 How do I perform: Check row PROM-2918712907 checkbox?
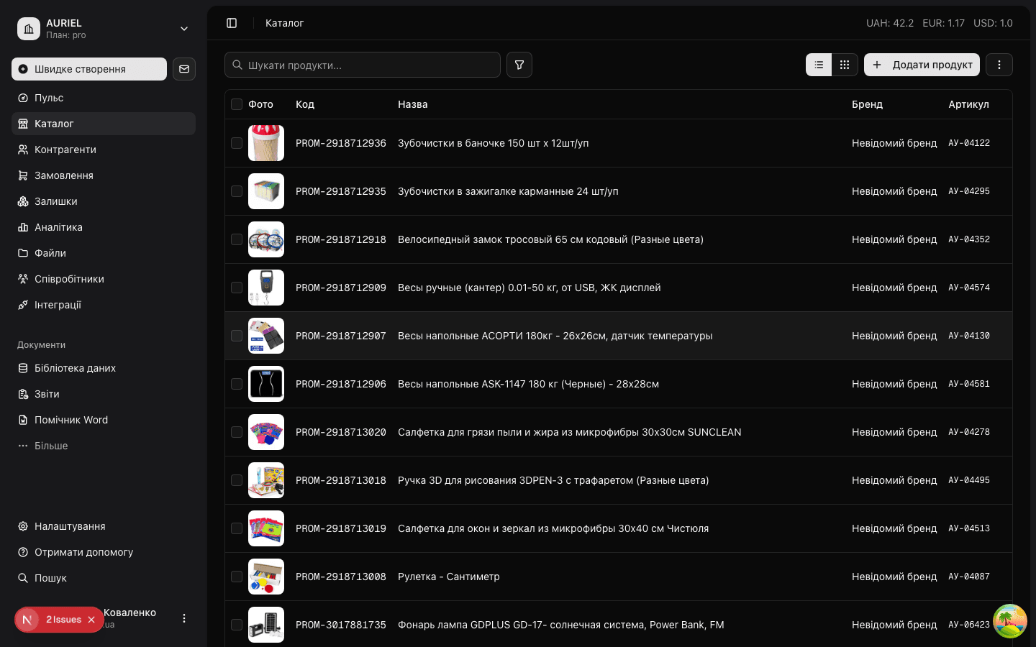pyautogui.click(x=237, y=336)
